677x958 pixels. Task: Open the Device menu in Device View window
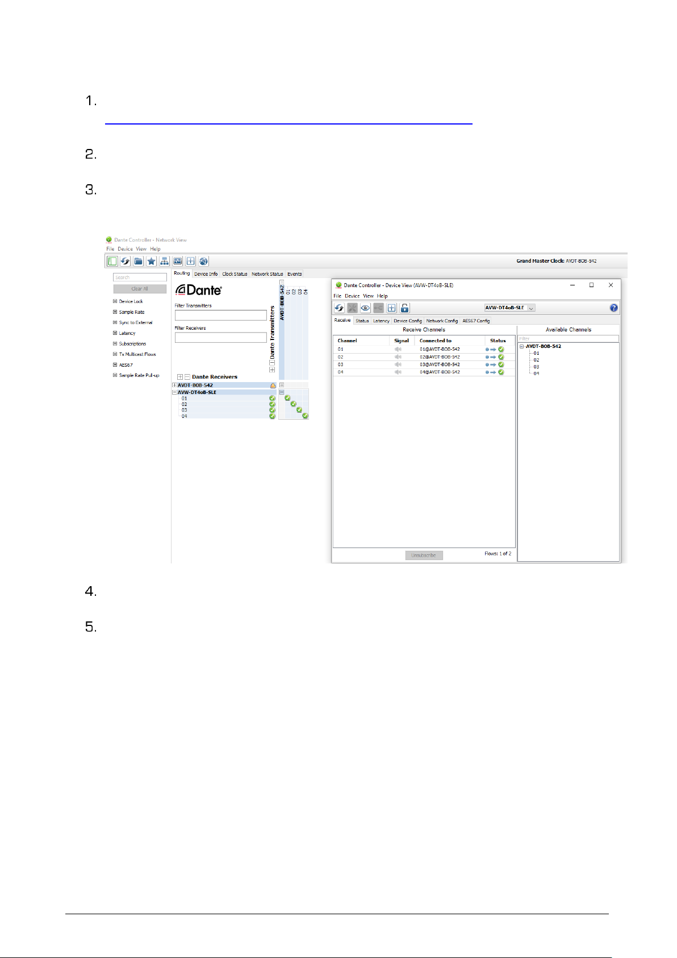click(x=352, y=296)
